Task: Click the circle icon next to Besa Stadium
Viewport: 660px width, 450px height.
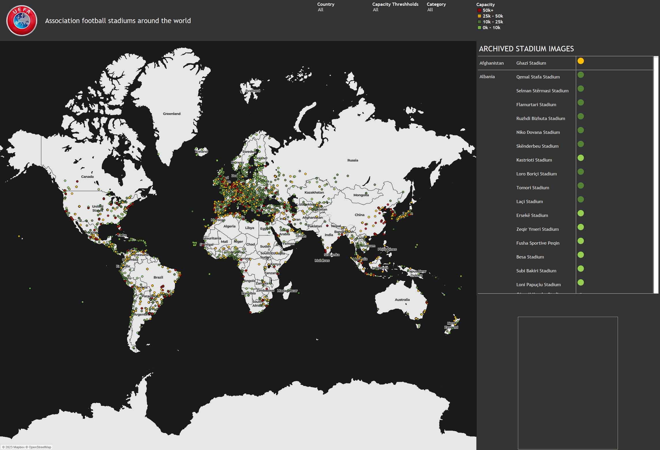Action: [580, 255]
